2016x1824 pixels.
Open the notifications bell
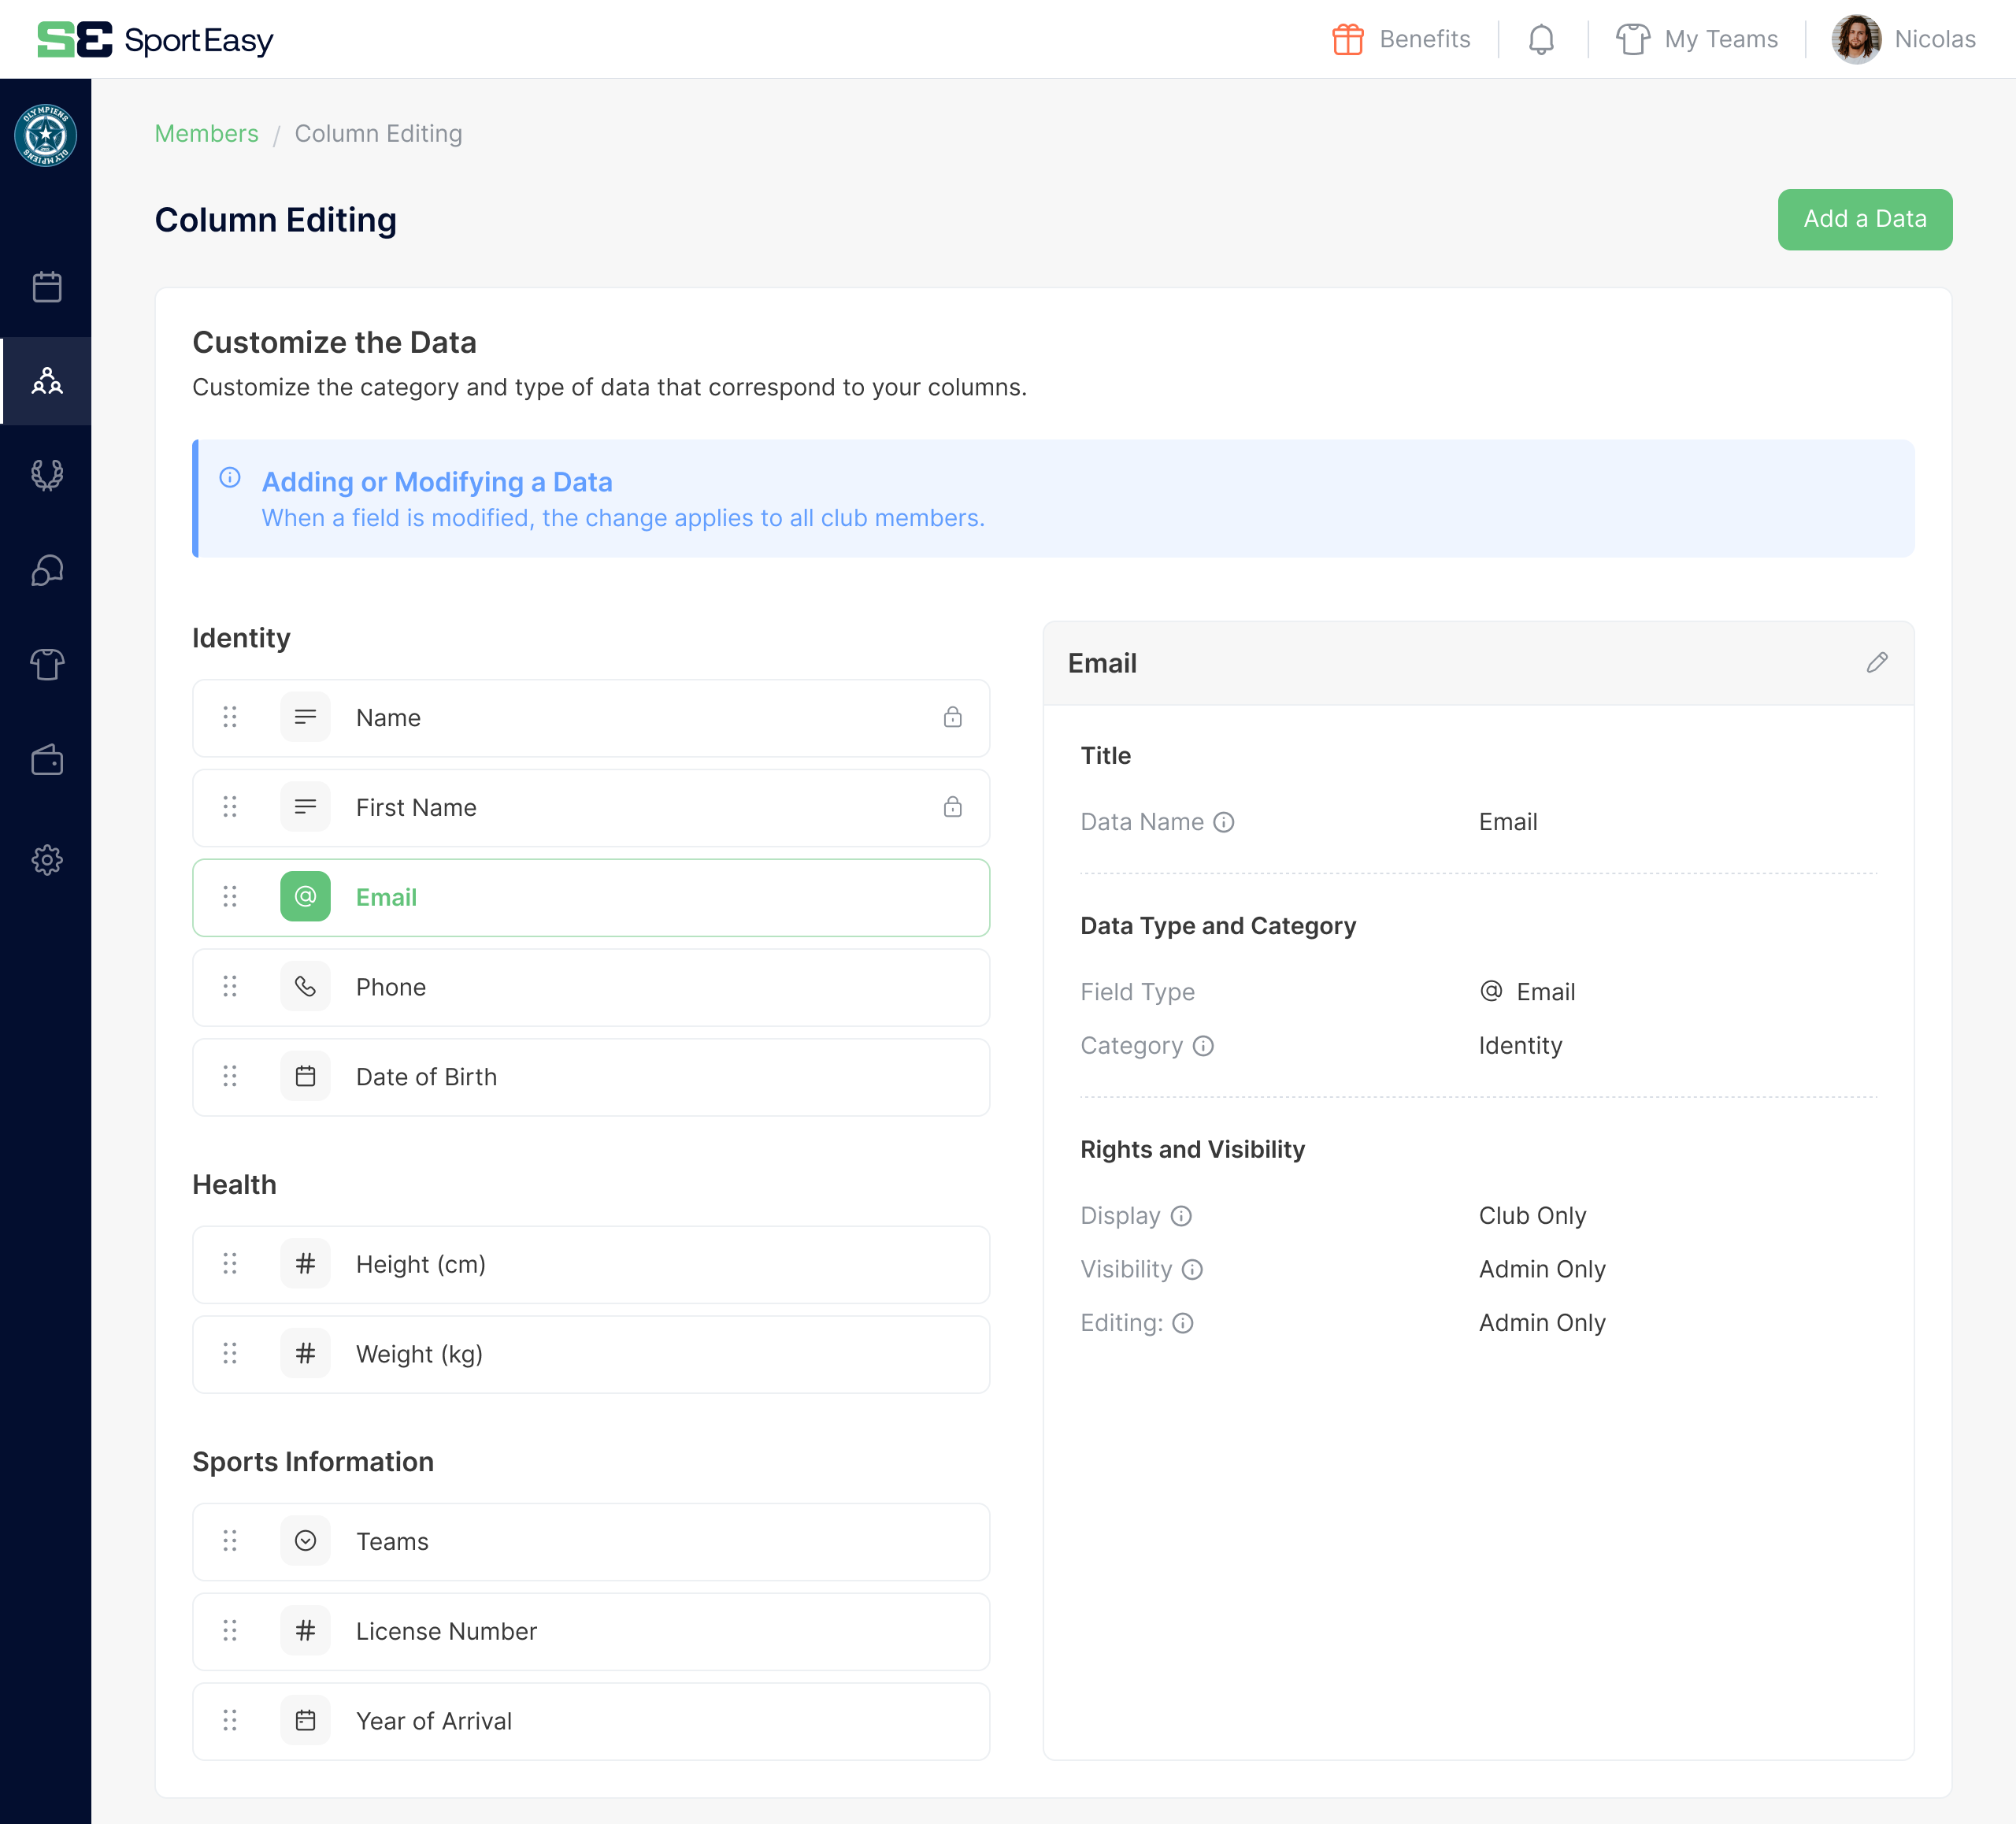click(1541, 40)
